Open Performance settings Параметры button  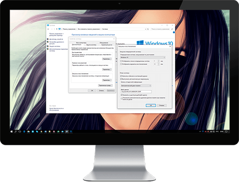[107, 59]
